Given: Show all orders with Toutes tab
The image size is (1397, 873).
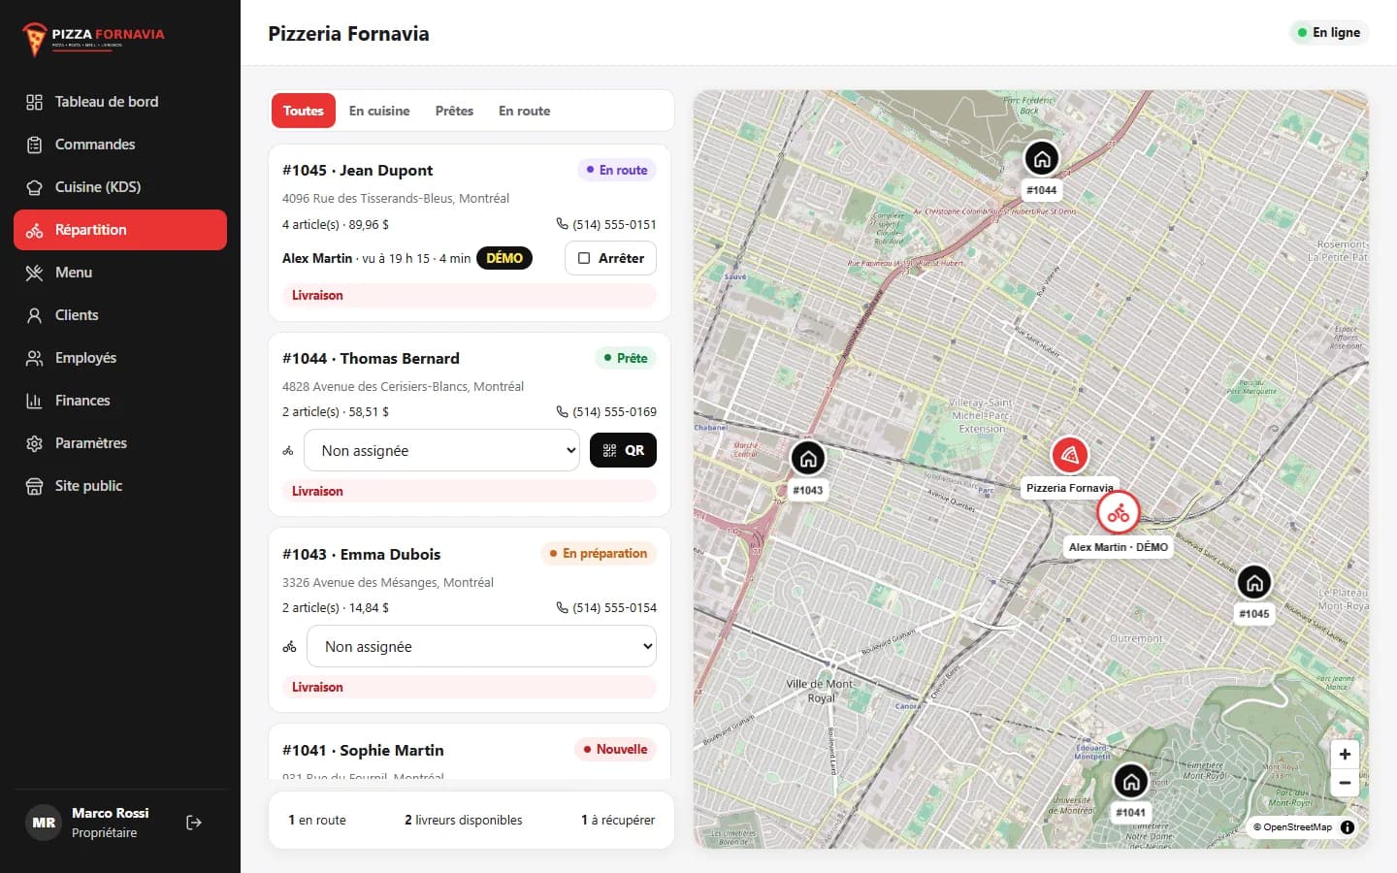Looking at the screenshot, I should [304, 111].
